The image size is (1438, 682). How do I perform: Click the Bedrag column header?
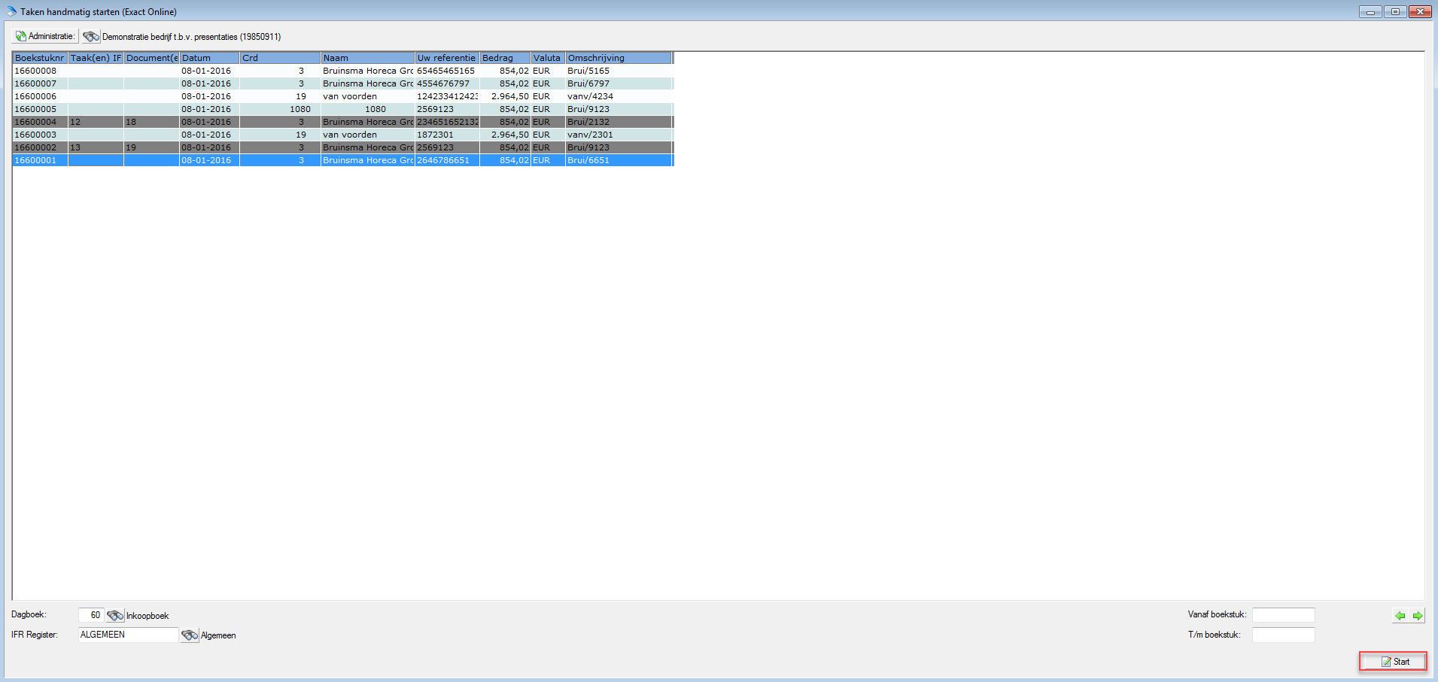click(x=505, y=58)
